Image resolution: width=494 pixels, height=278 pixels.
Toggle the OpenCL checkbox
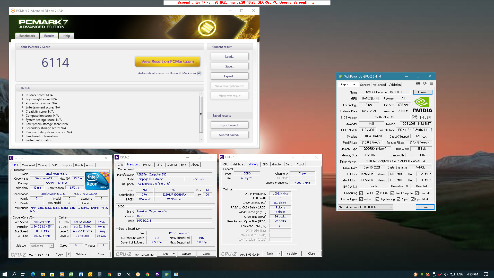click(x=361, y=193)
